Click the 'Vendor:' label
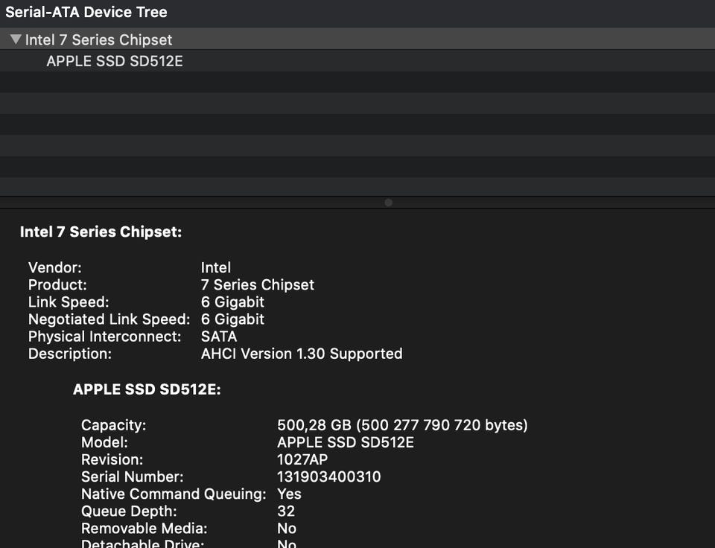The height and width of the screenshot is (548, 715). click(x=54, y=267)
